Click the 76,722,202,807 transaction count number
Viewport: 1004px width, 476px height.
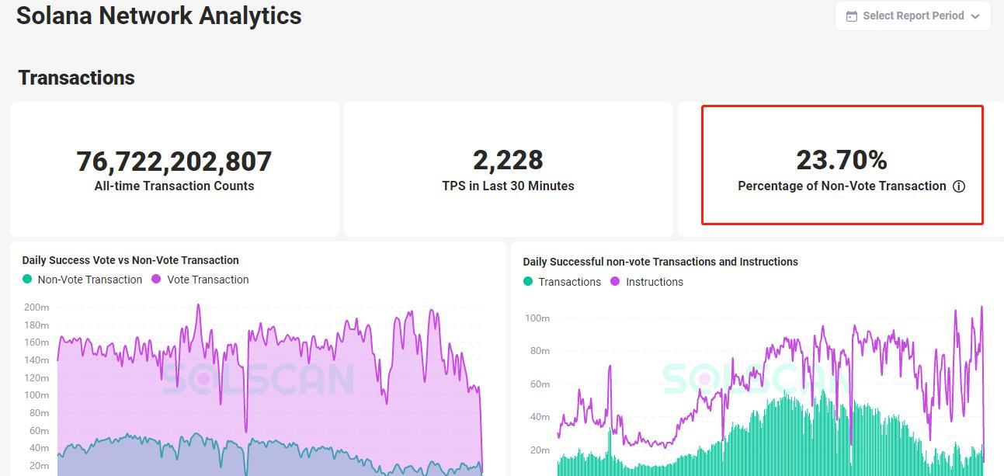click(x=174, y=162)
